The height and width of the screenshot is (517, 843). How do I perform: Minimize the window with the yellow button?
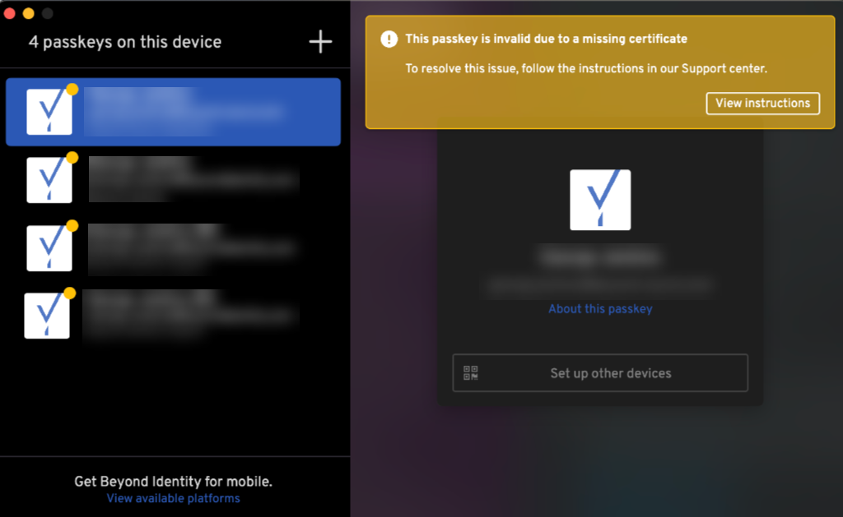tap(29, 13)
